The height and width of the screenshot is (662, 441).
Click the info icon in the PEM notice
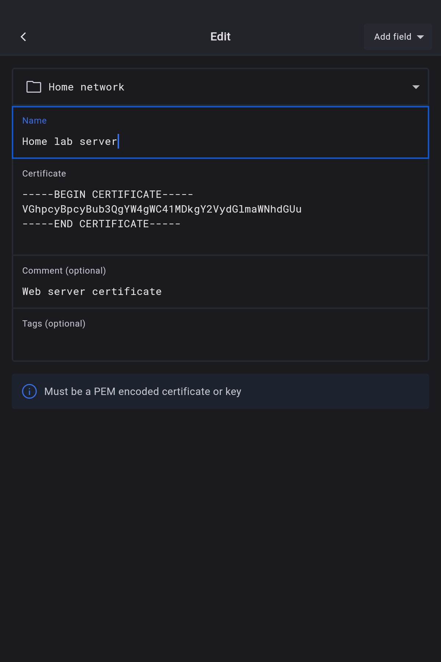pyautogui.click(x=29, y=391)
